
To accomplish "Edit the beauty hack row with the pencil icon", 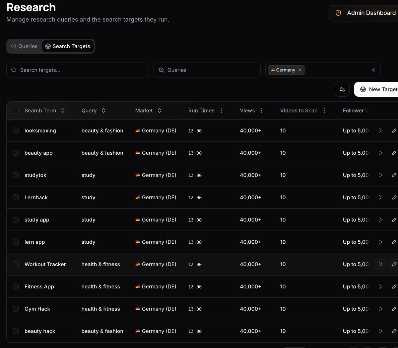I will (394, 331).
